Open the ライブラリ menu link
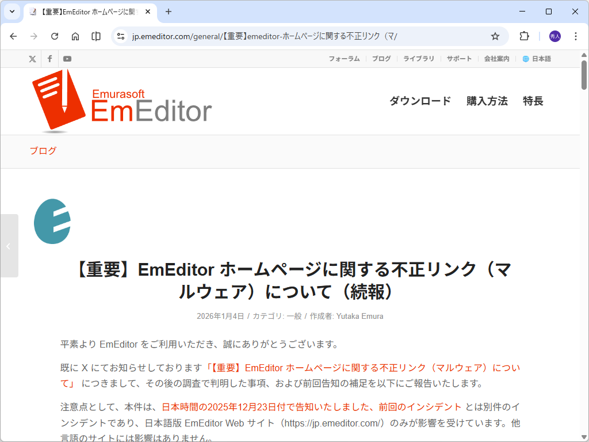Screen dimensions: 589x442 click(x=419, y=59)
